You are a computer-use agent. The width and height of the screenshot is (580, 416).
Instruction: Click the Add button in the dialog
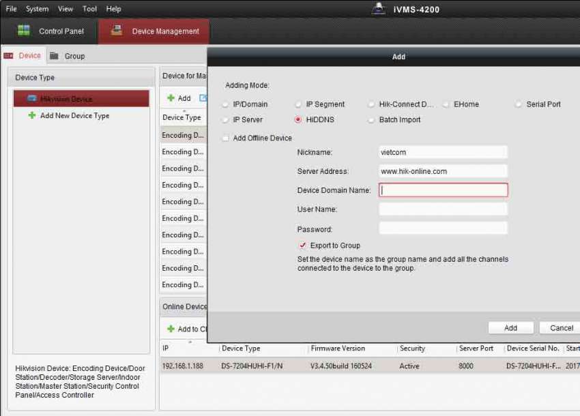click(x=510, y=327)
